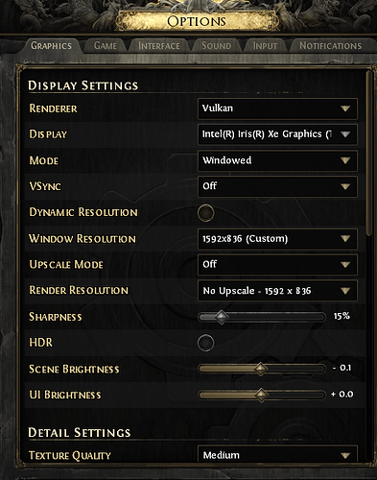Toggle the HDR option circle
The height and width of the screenshot is (480, 377).
(205, 343)
